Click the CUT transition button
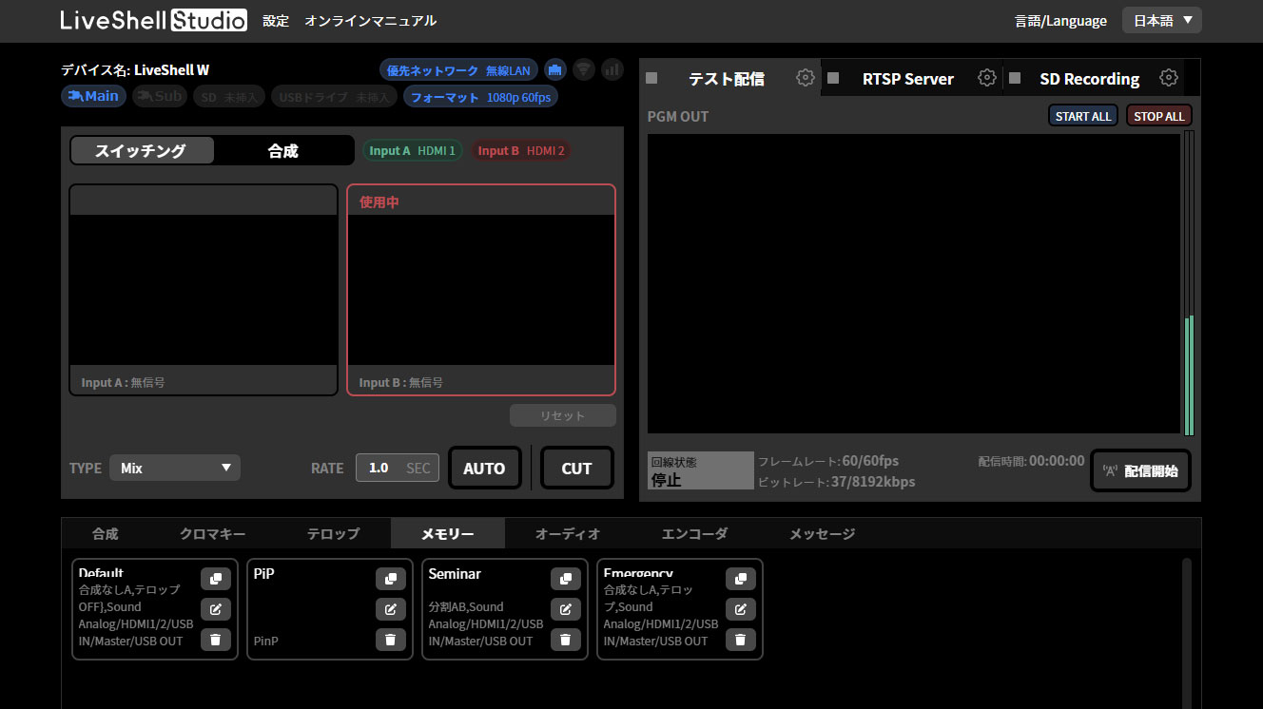Image resolution: width=1263 pixels, height=709 pixels. [x=576, y=468]
